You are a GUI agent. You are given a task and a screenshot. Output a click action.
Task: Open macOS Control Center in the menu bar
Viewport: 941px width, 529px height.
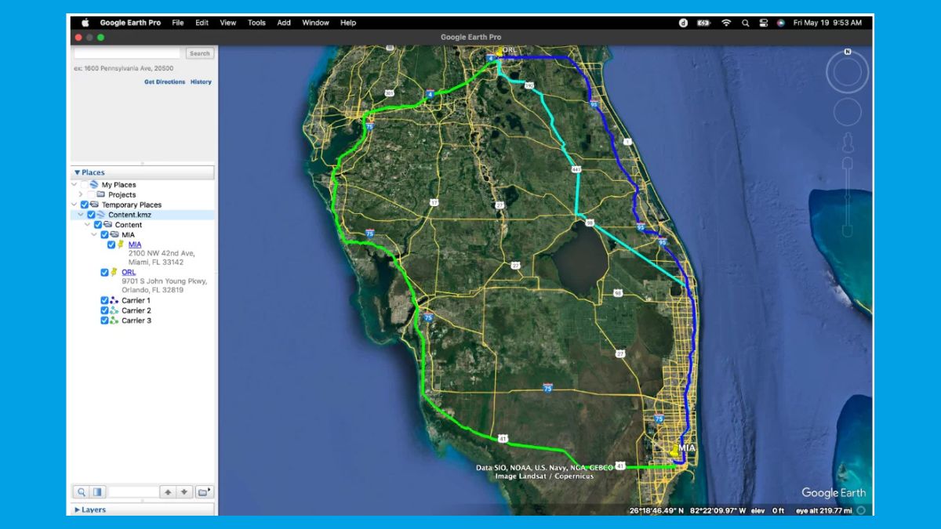(x=763, y=23)
